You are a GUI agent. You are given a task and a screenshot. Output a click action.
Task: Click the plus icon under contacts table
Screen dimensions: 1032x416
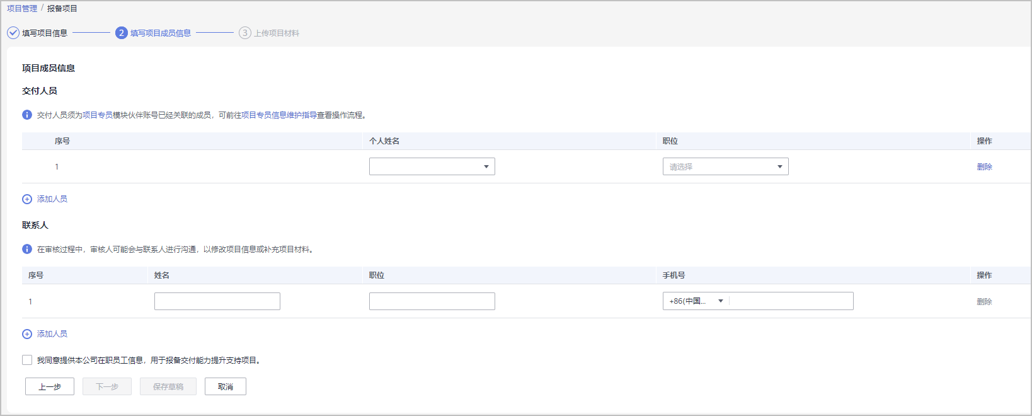click(27, 334)
